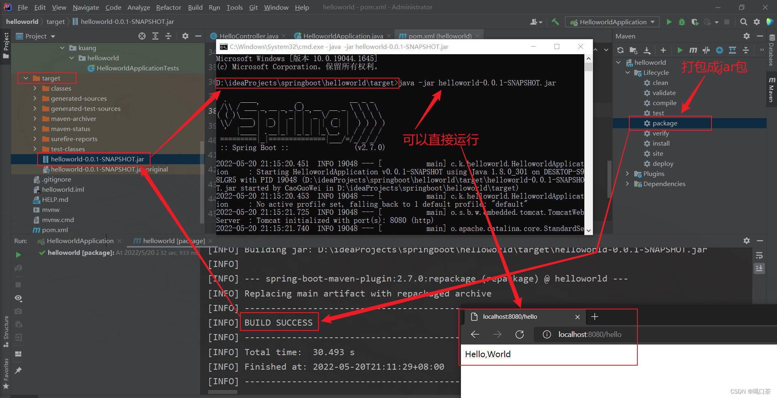
Task: Run Maven build green arrow
Action: pyautogui.click(x=680, y=50)
